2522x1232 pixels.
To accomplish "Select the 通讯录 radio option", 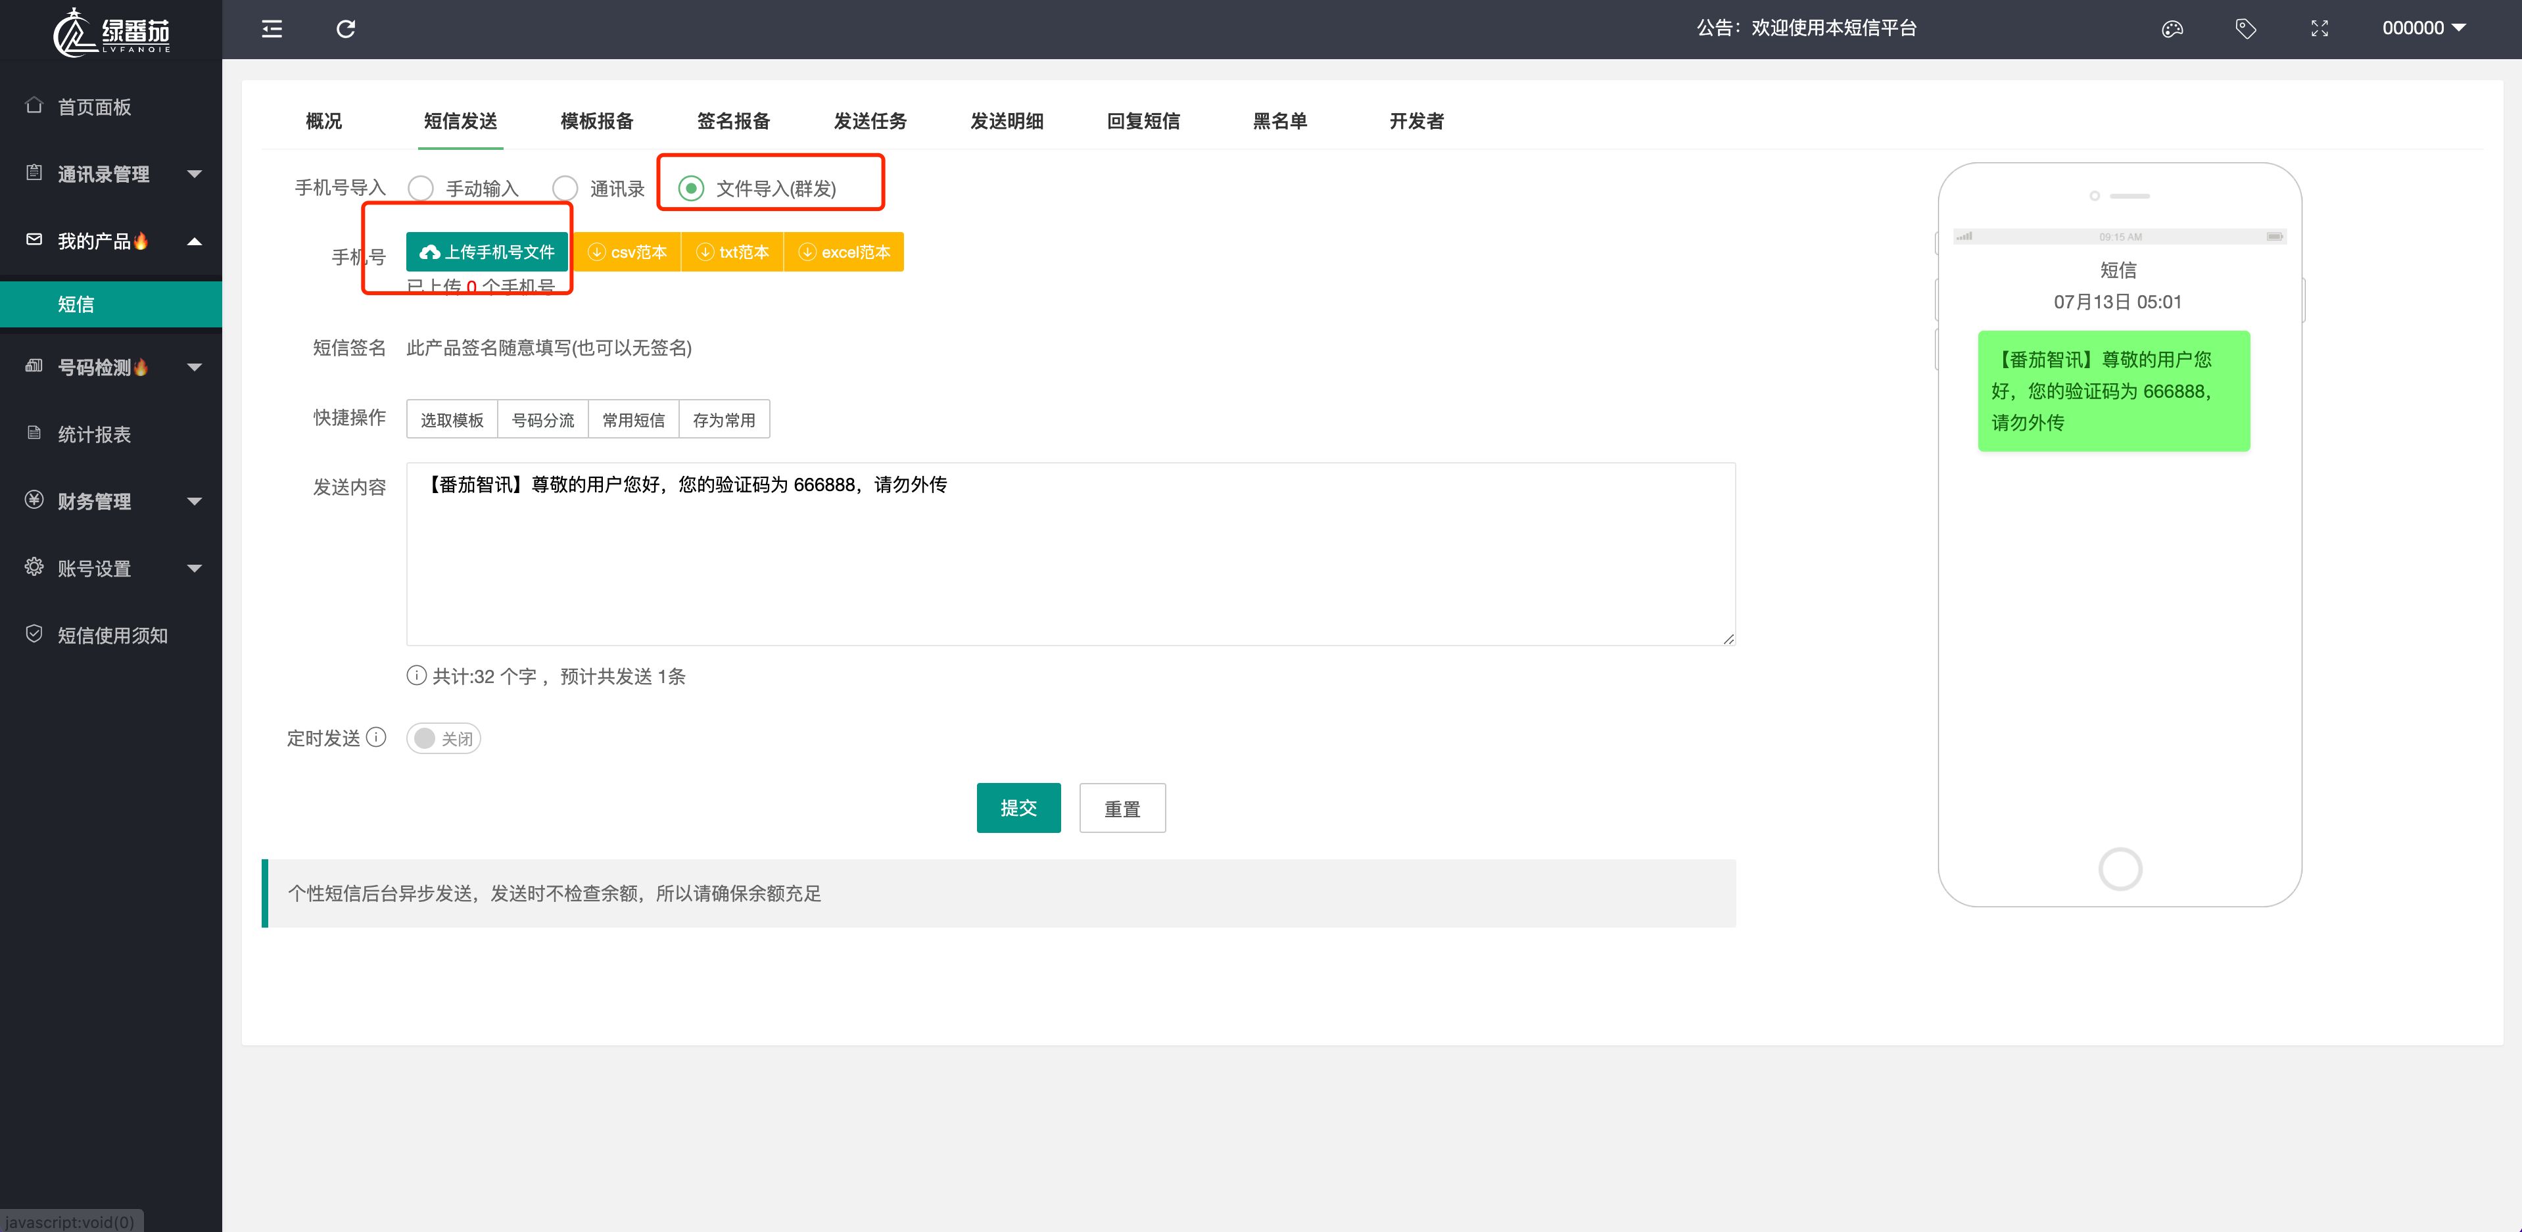I will (565, 188).
